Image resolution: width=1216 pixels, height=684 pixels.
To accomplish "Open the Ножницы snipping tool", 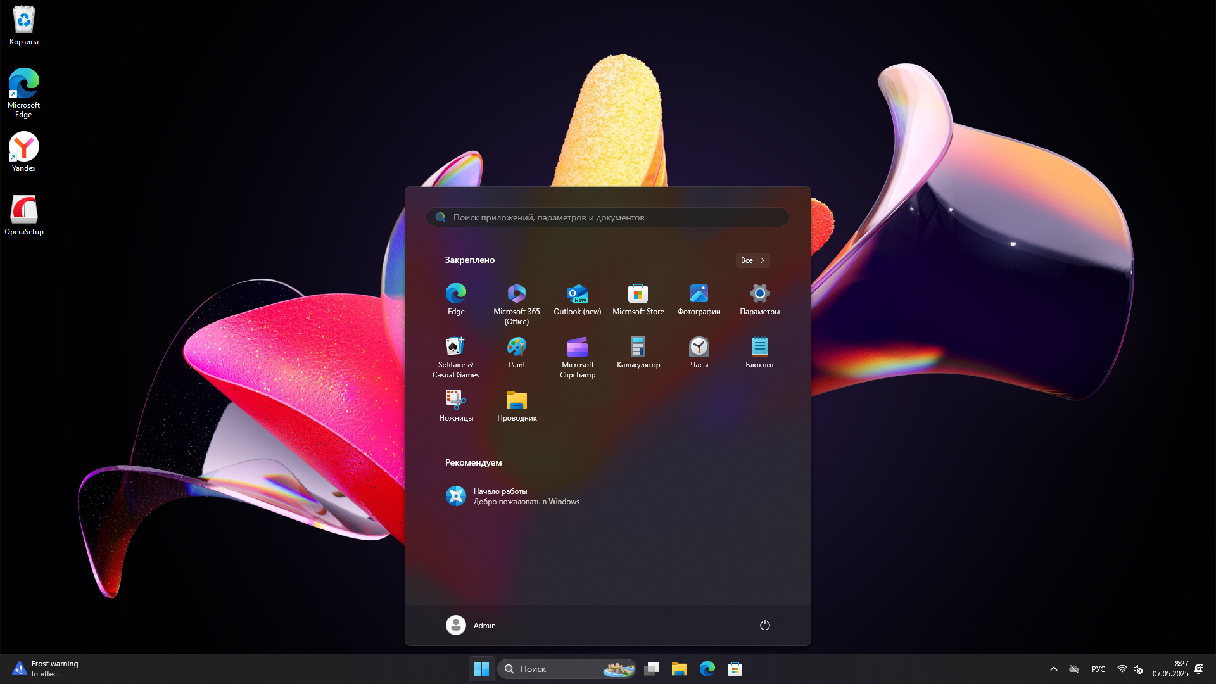I will 456,407.
